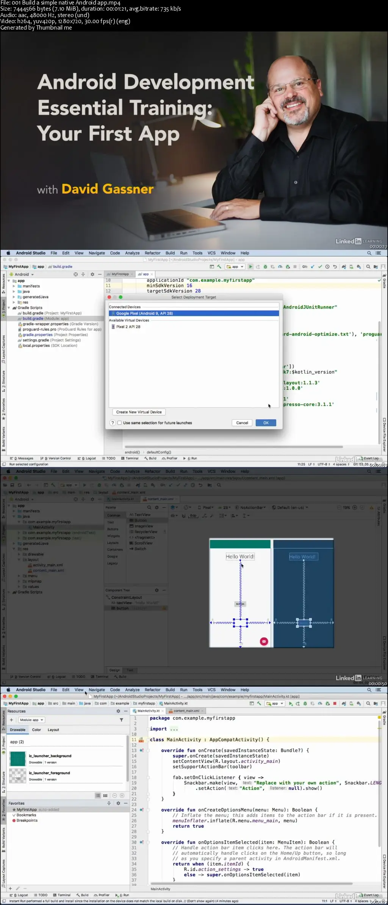
Task: Open the 'Module: app' dropdown
Action: click(31, 720)
